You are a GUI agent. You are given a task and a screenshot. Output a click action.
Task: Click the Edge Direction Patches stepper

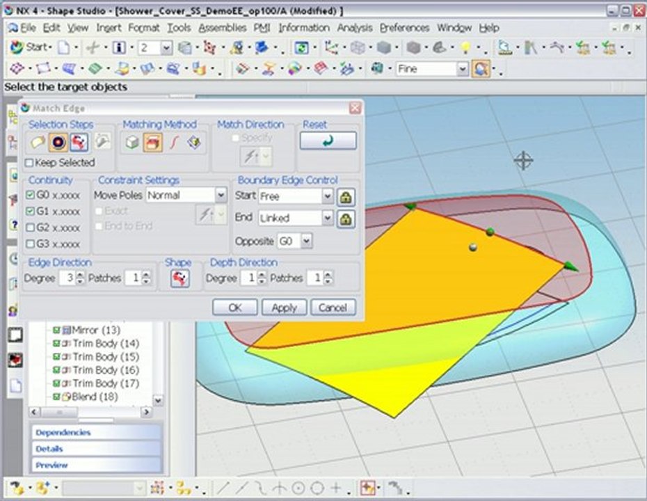[x=146, y=278]
